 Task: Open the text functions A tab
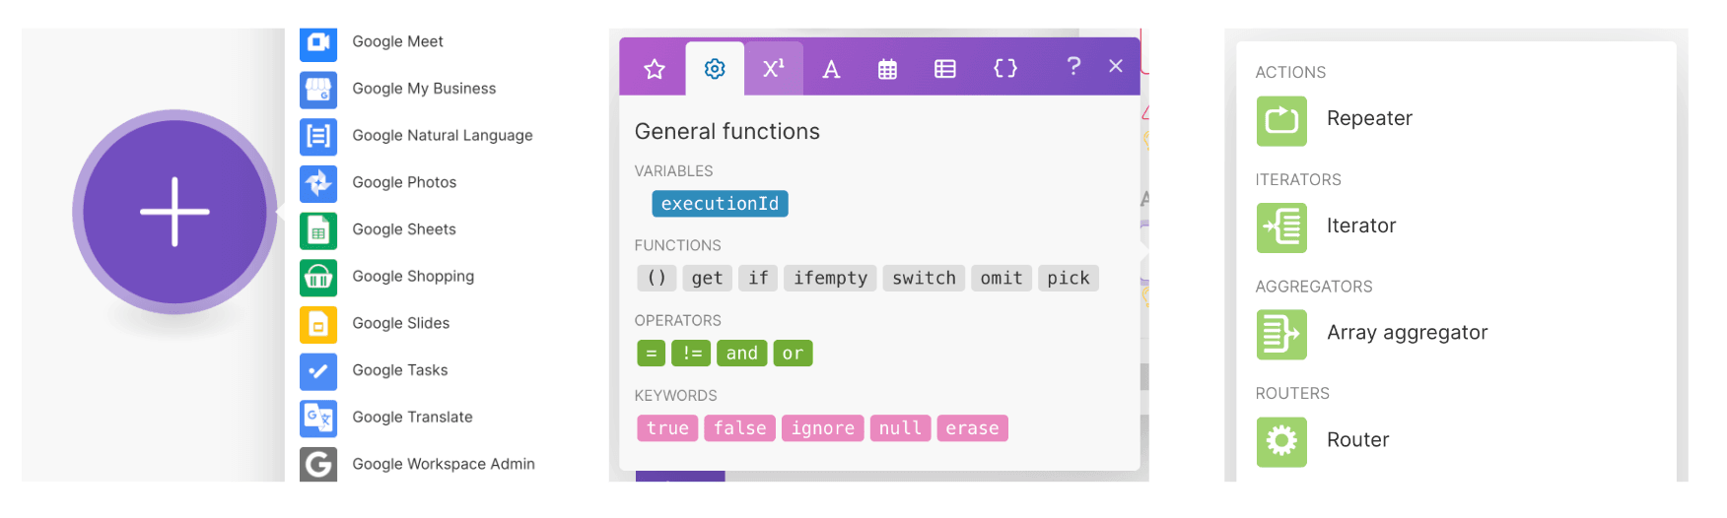click(x=831, y=69)
